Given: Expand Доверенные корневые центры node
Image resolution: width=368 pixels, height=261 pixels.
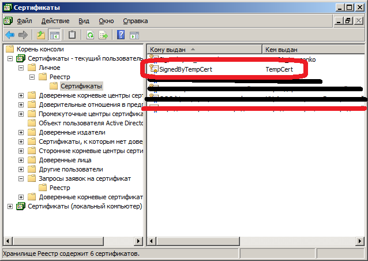Looking at the screenshot, I should point(21,95).
